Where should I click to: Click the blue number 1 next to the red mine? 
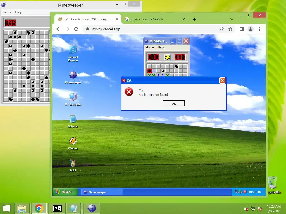click(154, 71)
